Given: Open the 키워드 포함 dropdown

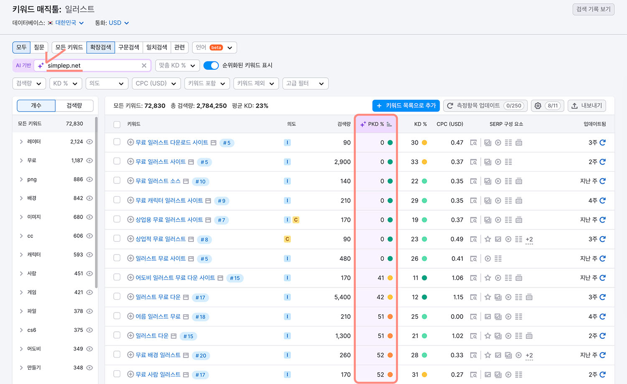Looking at the screenshot, I should click(207, 84).
